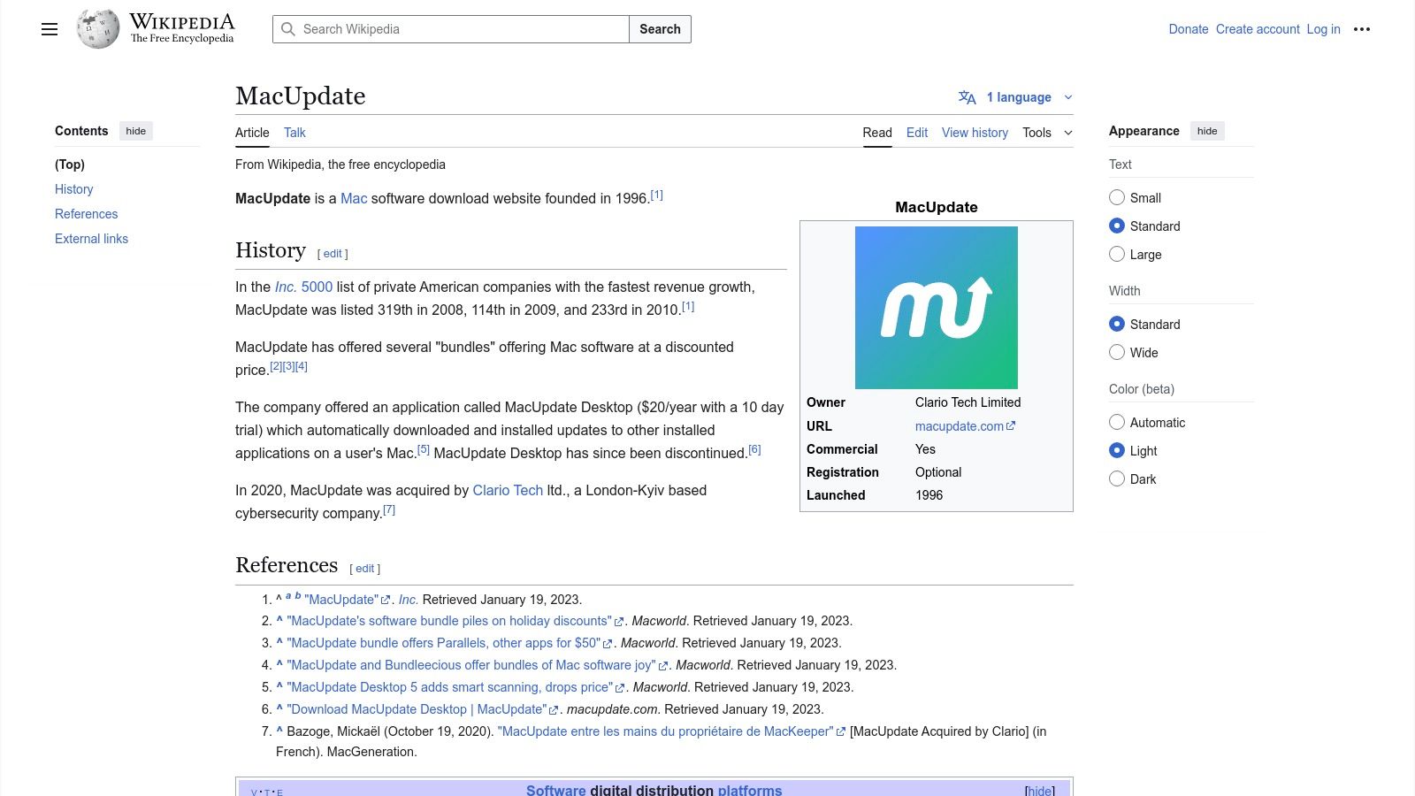
Task: Select Wide width radio
Action: 1117,352
